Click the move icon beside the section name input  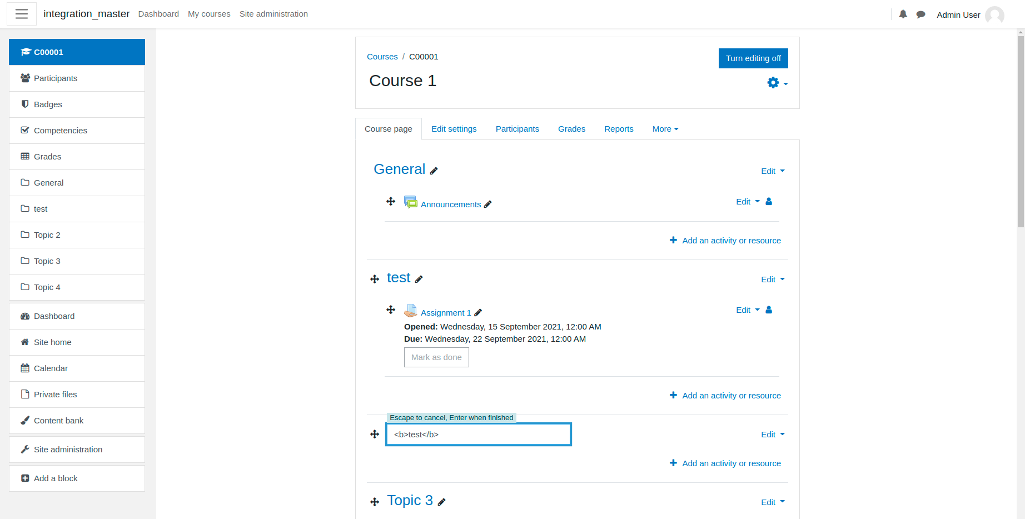point(375,434)
